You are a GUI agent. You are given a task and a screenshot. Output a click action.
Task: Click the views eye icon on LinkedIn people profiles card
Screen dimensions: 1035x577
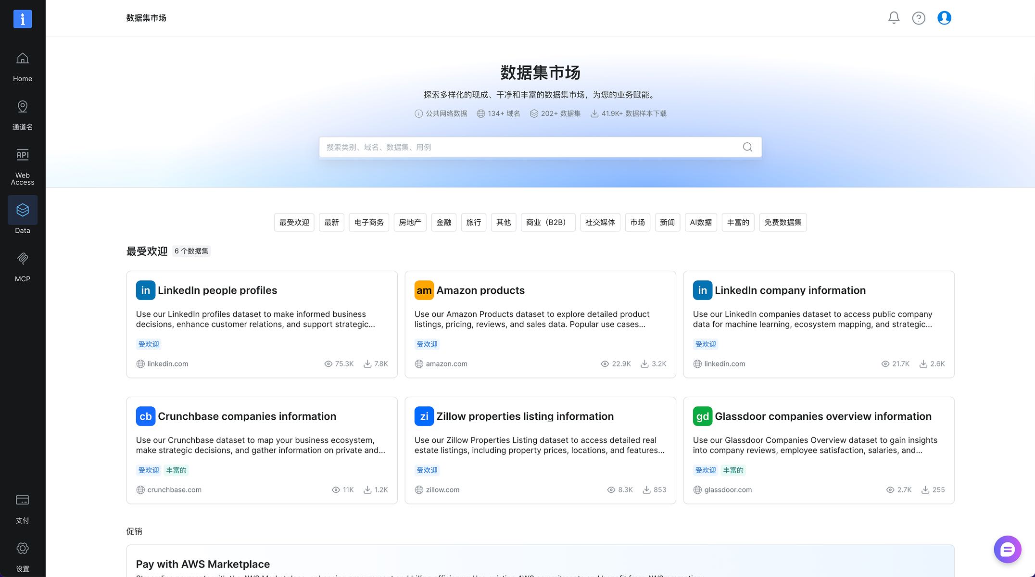328,364
